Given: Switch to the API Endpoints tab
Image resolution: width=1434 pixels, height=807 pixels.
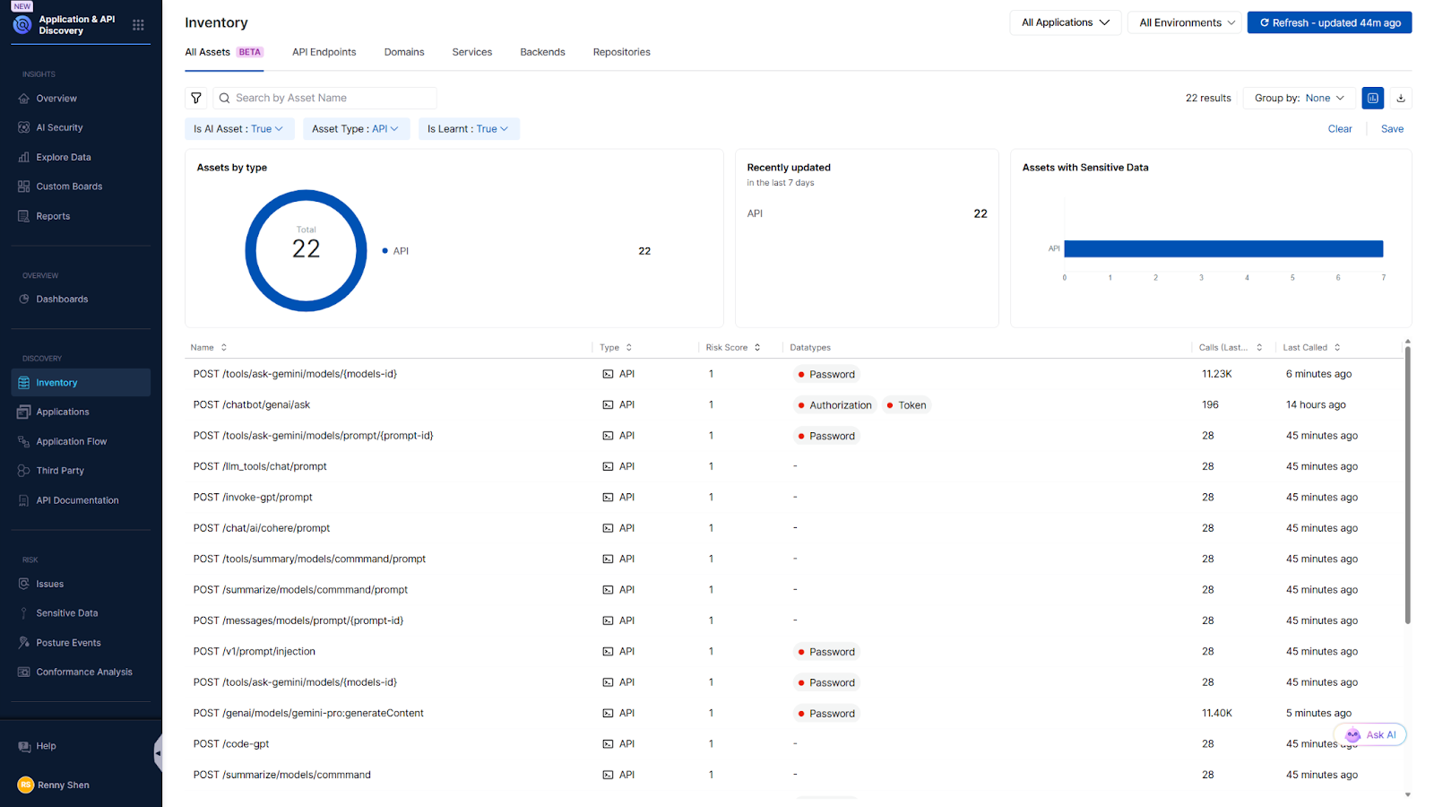Looking at the screenshot, I should pyautogui.click(x=324, y=52).
